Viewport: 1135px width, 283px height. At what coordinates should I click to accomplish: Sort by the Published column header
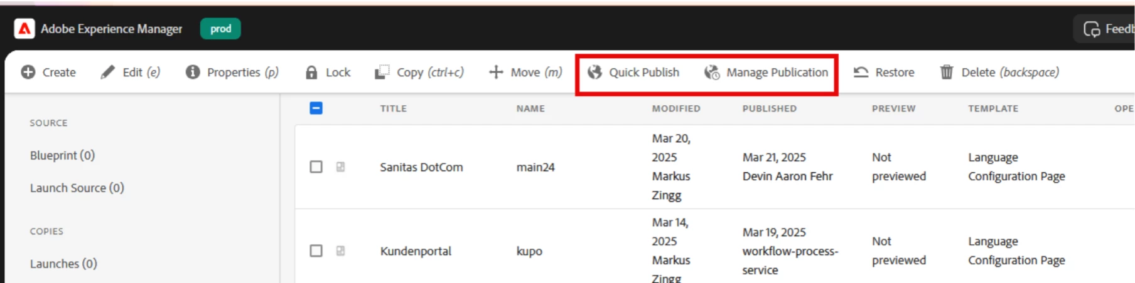[x=770, y=108]
